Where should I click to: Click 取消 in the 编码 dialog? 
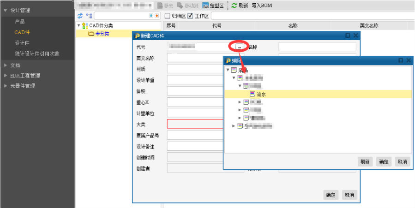(402, 162)
